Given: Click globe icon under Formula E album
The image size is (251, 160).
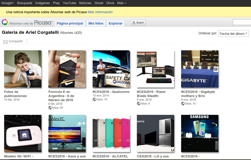Looking at the screenshot, I should click(x=50, y=108).
